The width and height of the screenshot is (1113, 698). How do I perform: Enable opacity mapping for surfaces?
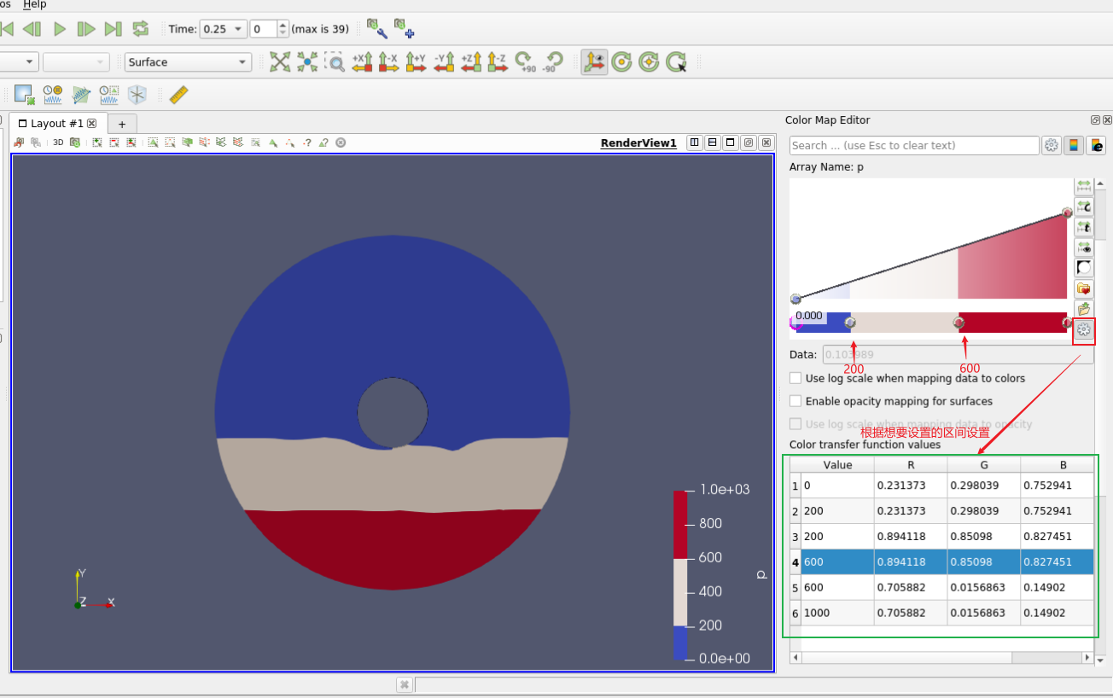point(795,401)
